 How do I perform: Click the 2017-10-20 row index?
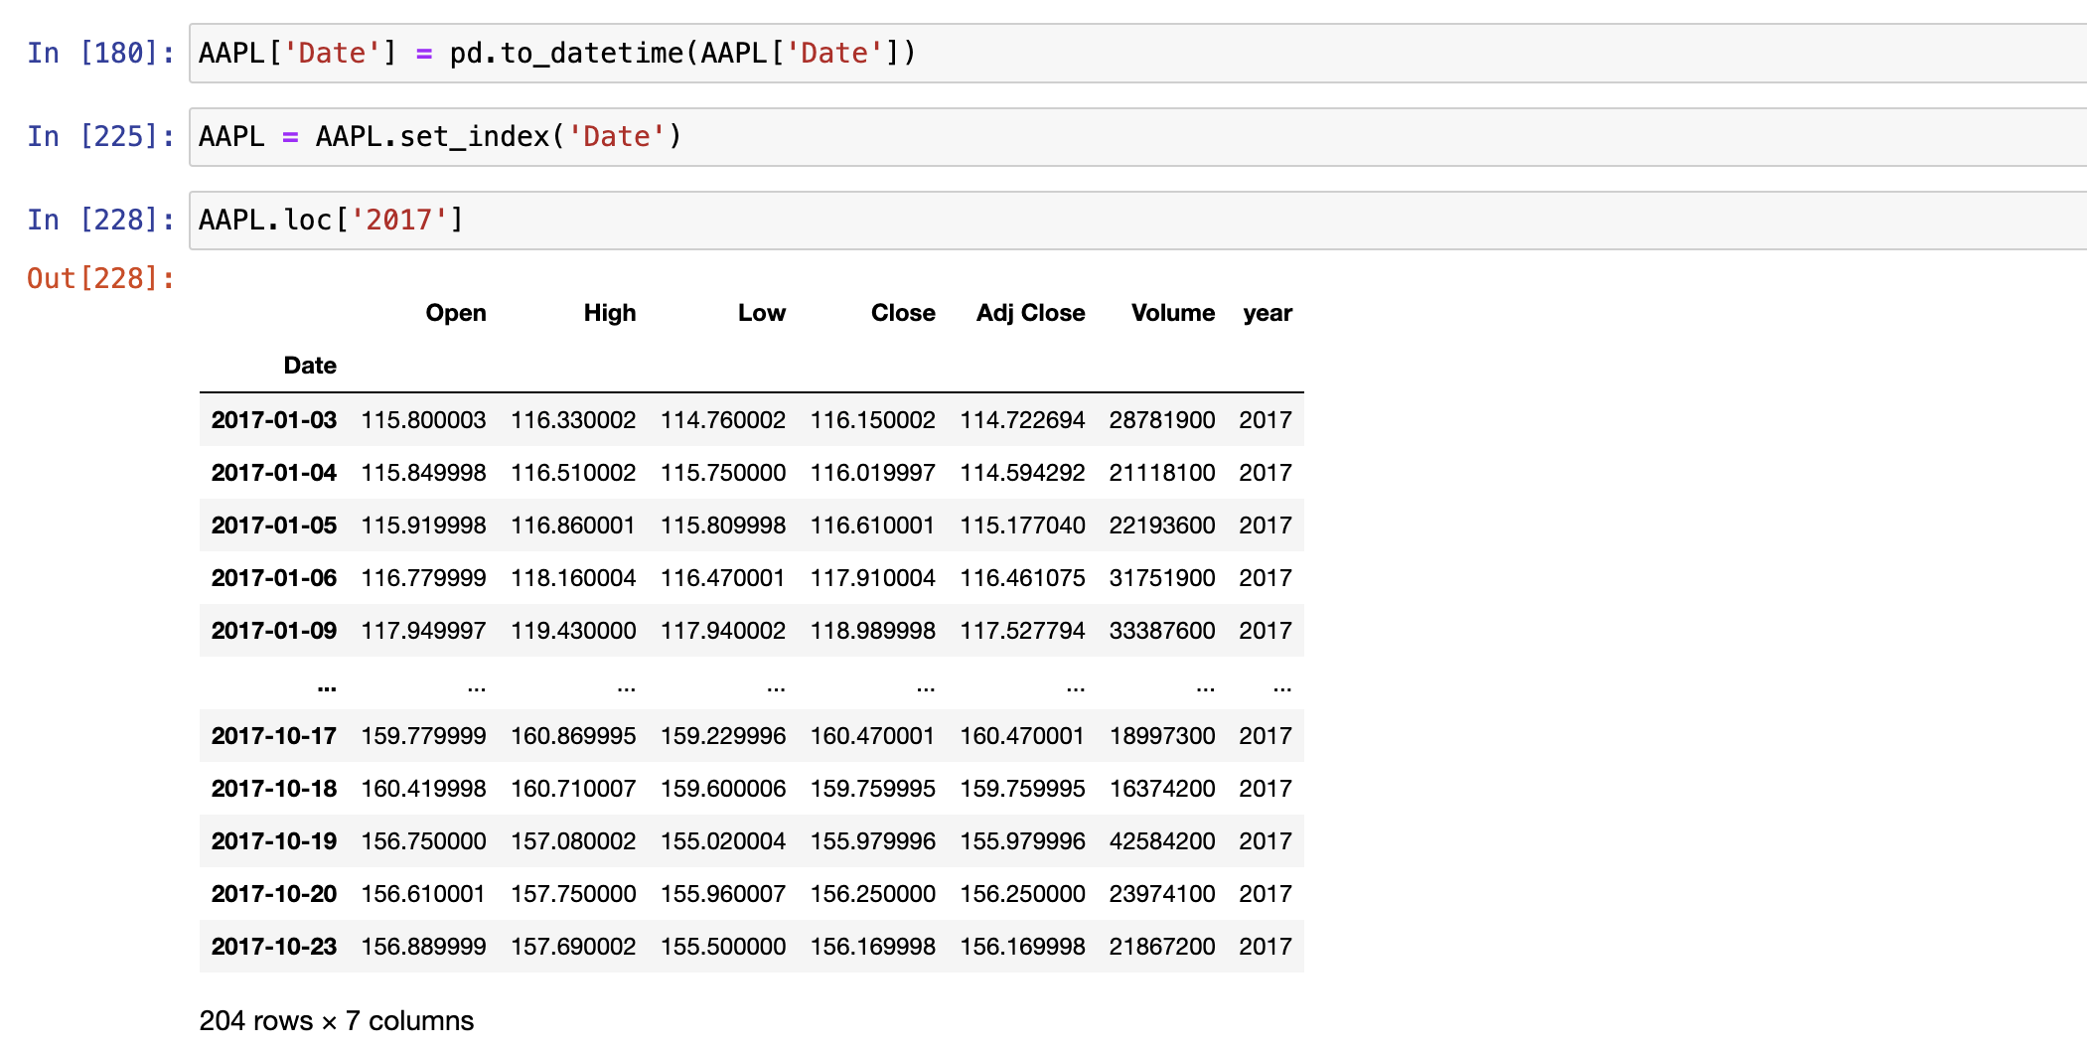274,894
